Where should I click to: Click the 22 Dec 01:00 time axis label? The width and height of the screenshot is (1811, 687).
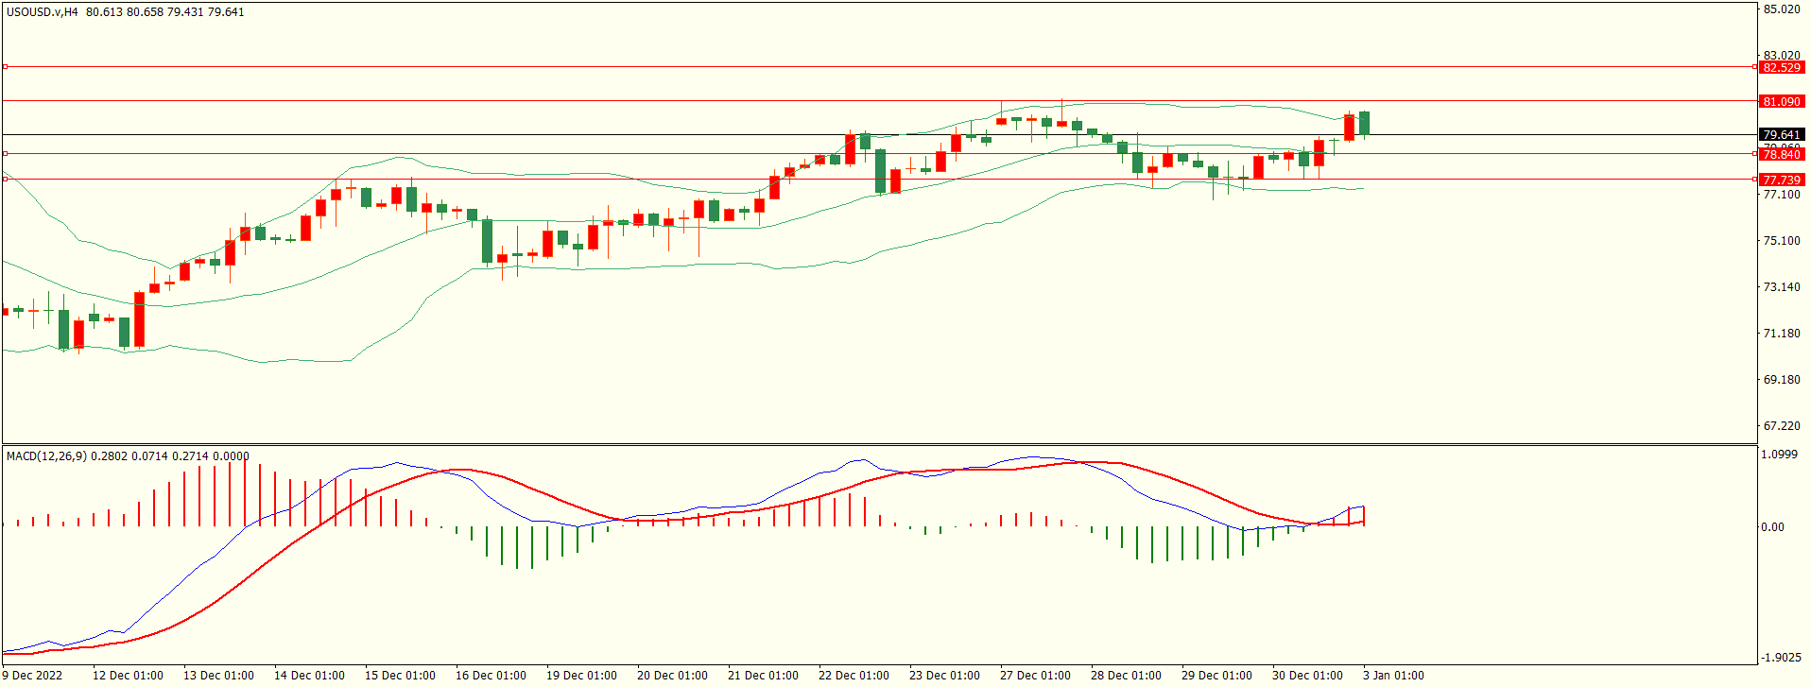pos(854,676)
